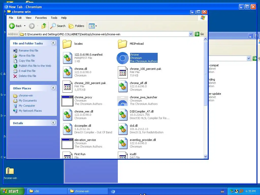Open the Help menu
This screenshot has height=195, width=260.
[x=64, y=18]
